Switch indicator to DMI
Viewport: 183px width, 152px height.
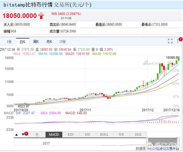tap(138, 135)
